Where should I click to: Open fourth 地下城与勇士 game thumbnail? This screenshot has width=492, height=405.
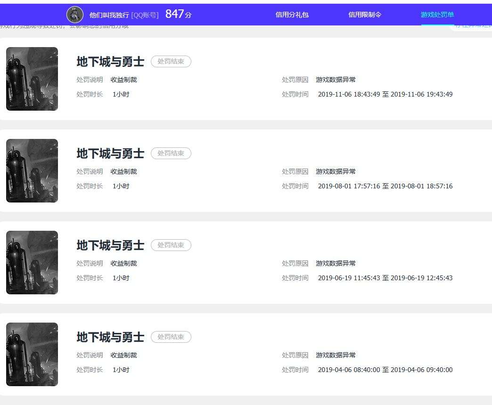coord(32,354)
